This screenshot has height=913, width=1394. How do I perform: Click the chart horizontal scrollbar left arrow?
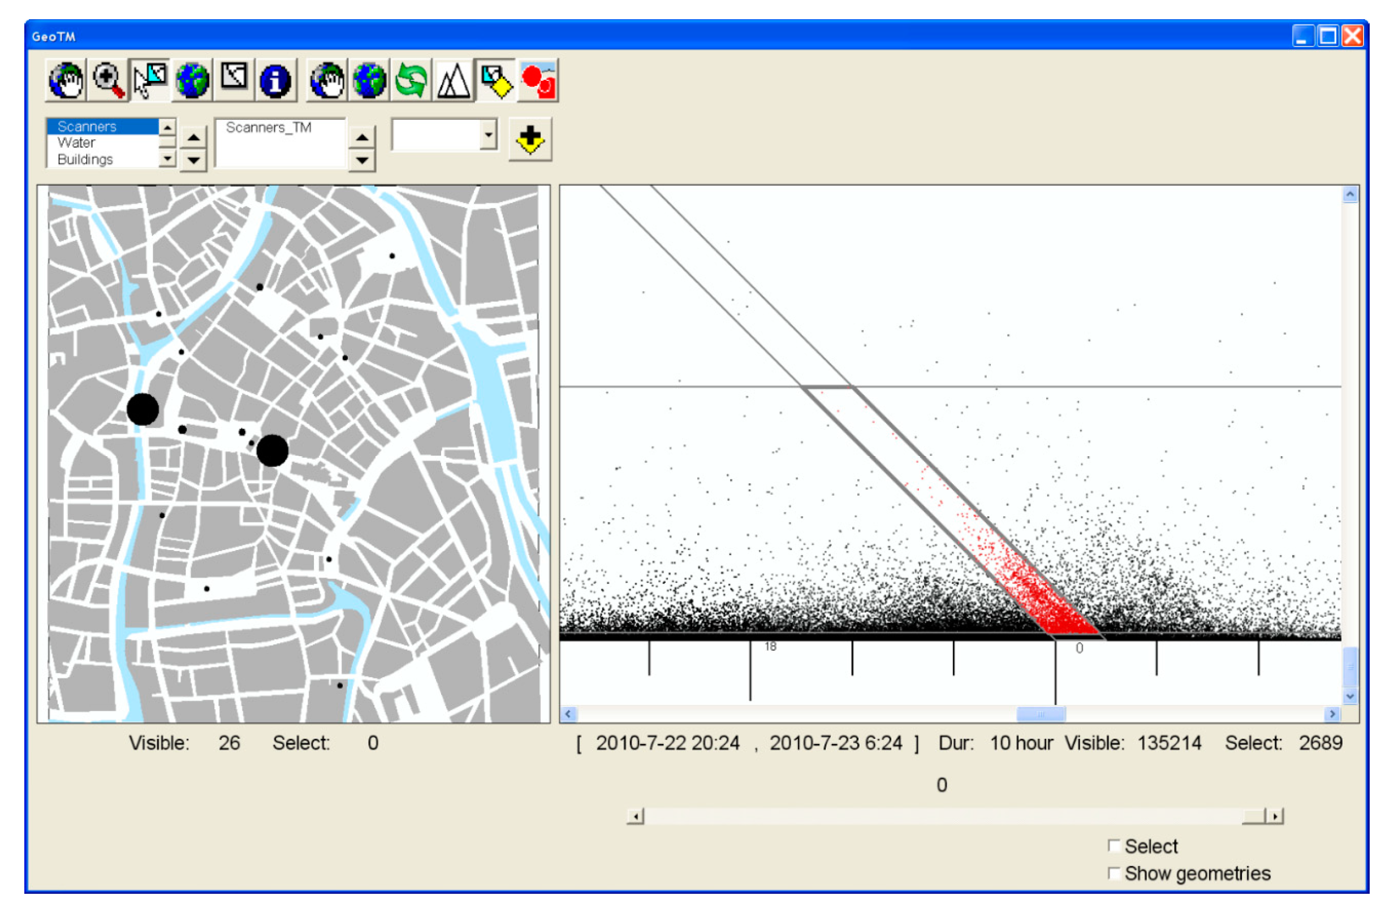point(568,714)
